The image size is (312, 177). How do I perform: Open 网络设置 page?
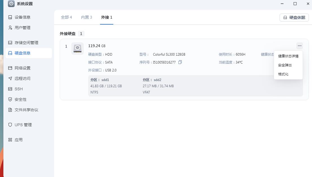(29, 68)
